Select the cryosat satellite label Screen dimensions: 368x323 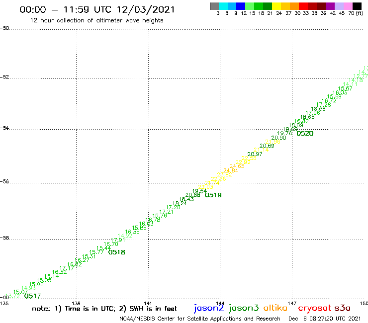[x=314, y=308]
